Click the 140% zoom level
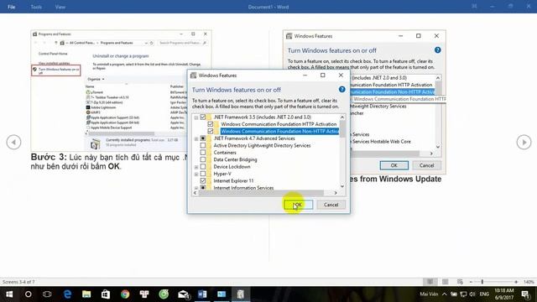537x302 pixels. click(529, 282)
